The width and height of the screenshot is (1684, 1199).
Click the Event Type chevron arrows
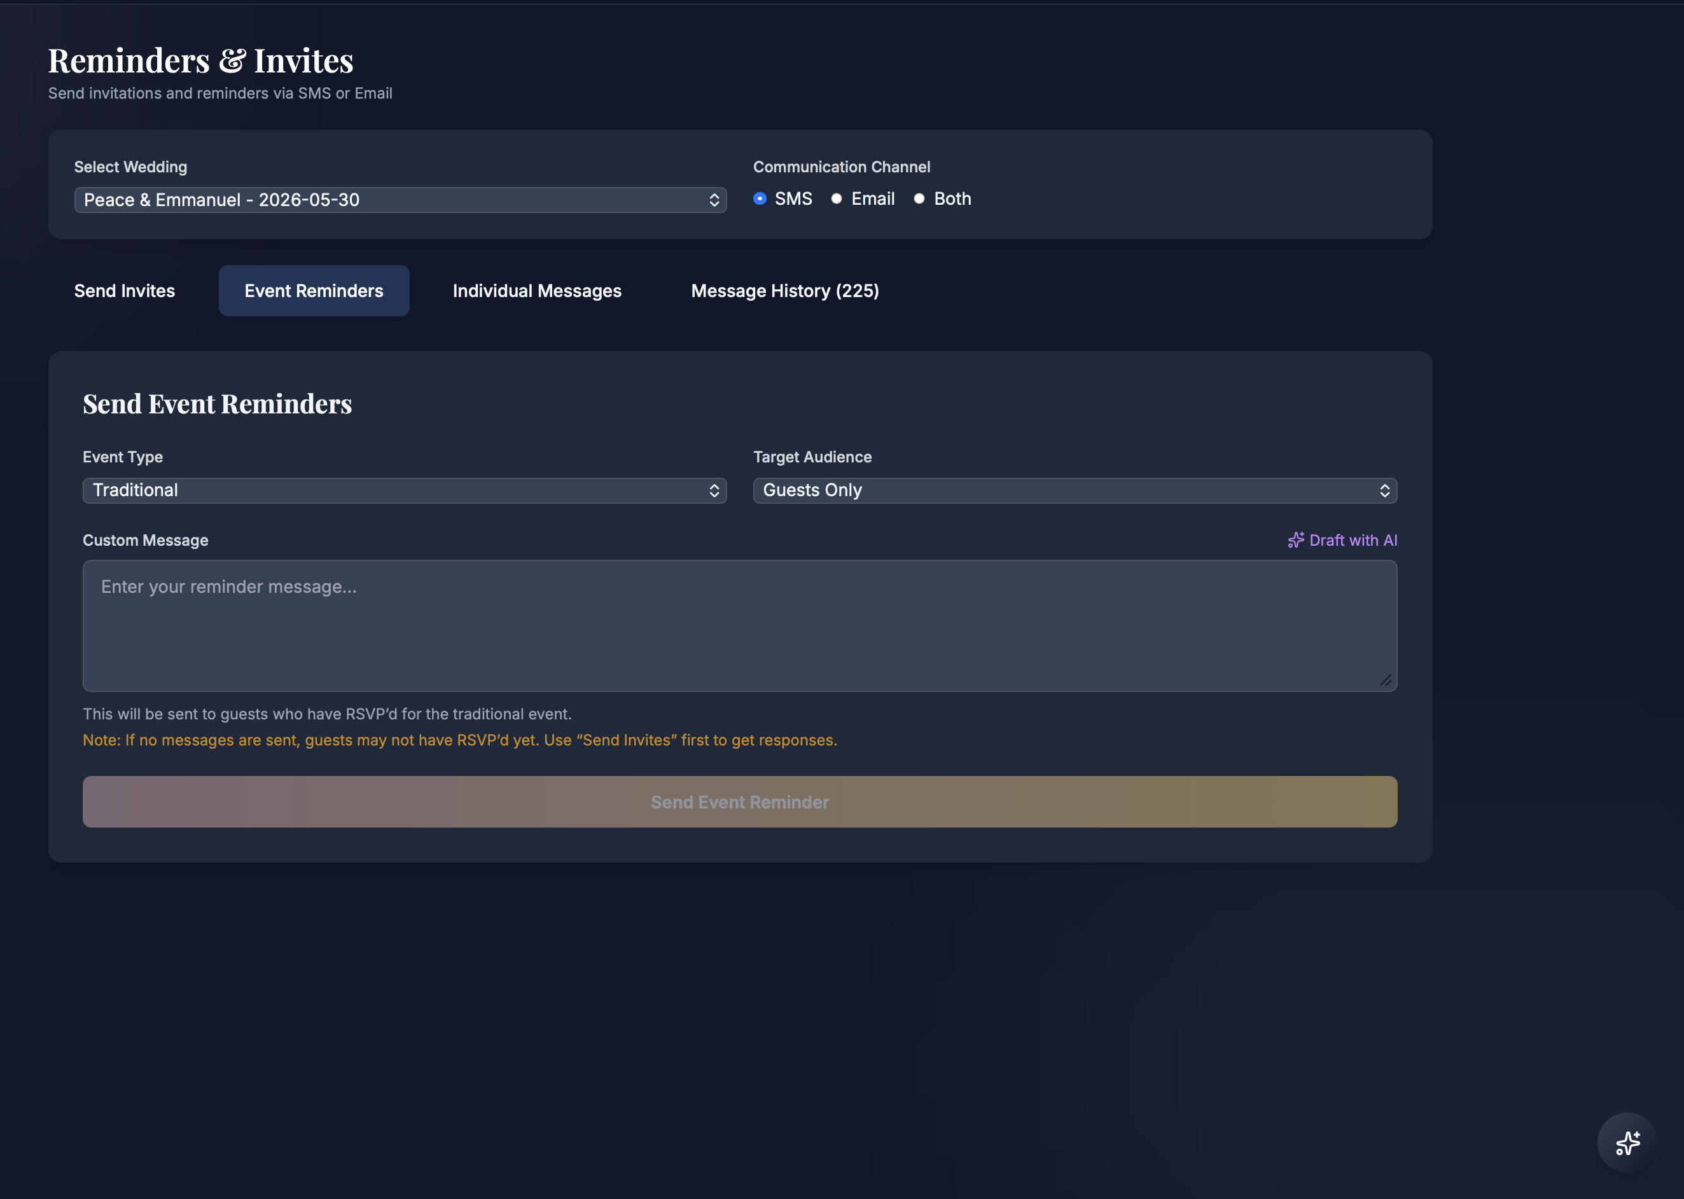(x=714, y=491)
